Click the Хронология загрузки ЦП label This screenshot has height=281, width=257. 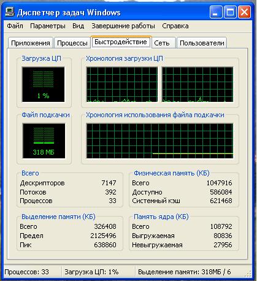tap(125, 58)
